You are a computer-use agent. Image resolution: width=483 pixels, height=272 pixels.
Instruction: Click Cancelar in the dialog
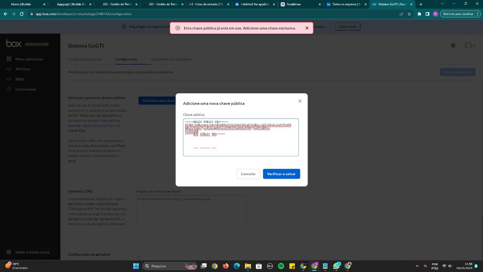pyautogui.click(x=248, y=174)
